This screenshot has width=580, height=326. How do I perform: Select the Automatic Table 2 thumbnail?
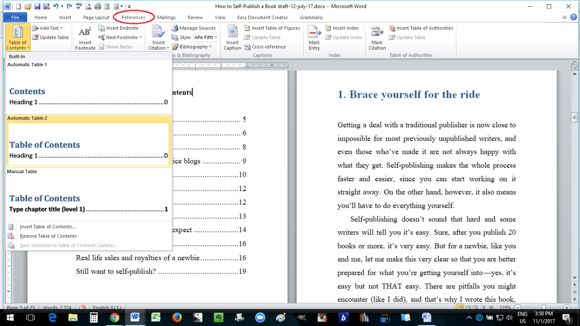87,141
